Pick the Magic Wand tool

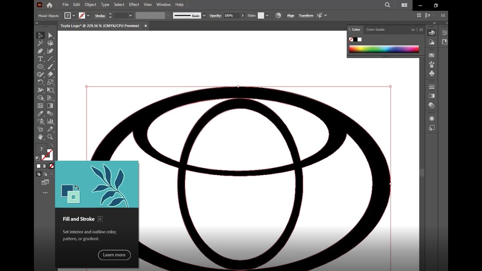pyautogui.click(x=40, y=43)
